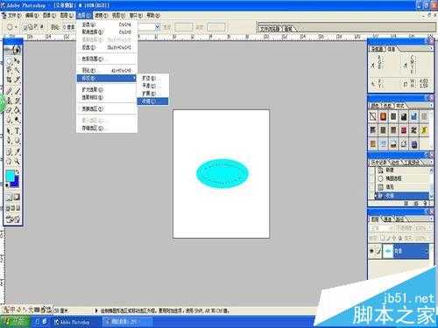Select the Brush tool
Screen dimensions: 438x328
[x=18, y=92]
